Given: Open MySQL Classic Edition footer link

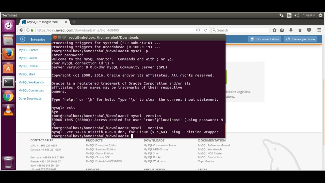Looking at the screenshot, I should coord(99,154).
